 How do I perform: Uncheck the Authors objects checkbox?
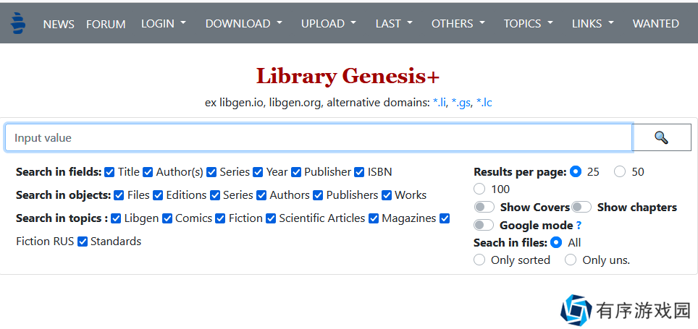pyautogui.click(x=261, y=195)
